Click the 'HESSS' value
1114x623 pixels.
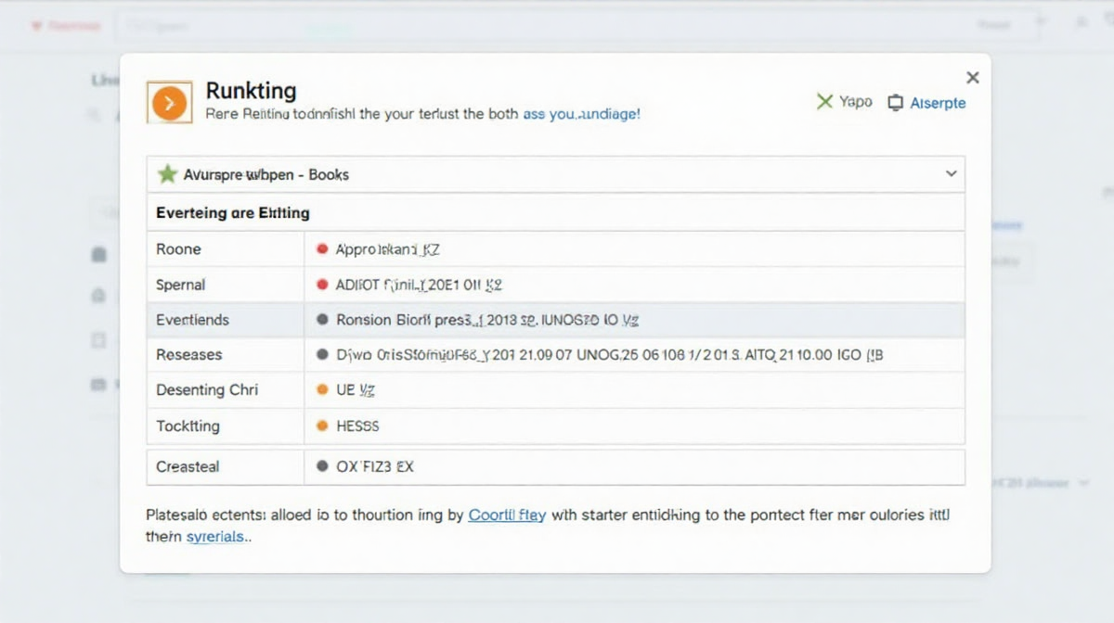[x=357, y=426]
